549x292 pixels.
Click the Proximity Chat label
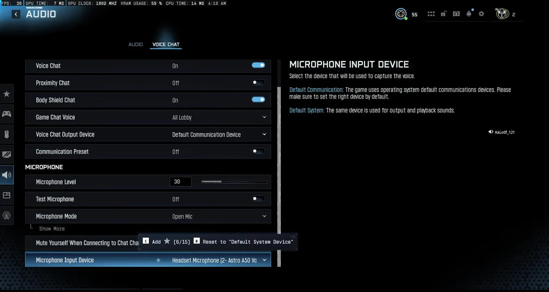tap(53, 83)
